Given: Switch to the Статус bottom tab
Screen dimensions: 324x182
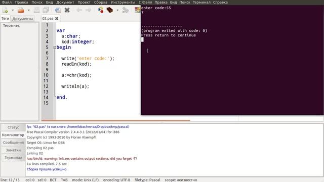Looking at the screenshot, I should click(x=13, y=127).
